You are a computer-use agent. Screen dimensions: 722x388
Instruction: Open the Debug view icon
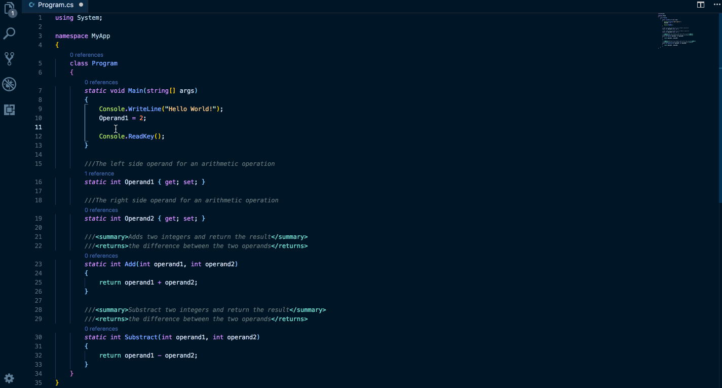point(9,84)
